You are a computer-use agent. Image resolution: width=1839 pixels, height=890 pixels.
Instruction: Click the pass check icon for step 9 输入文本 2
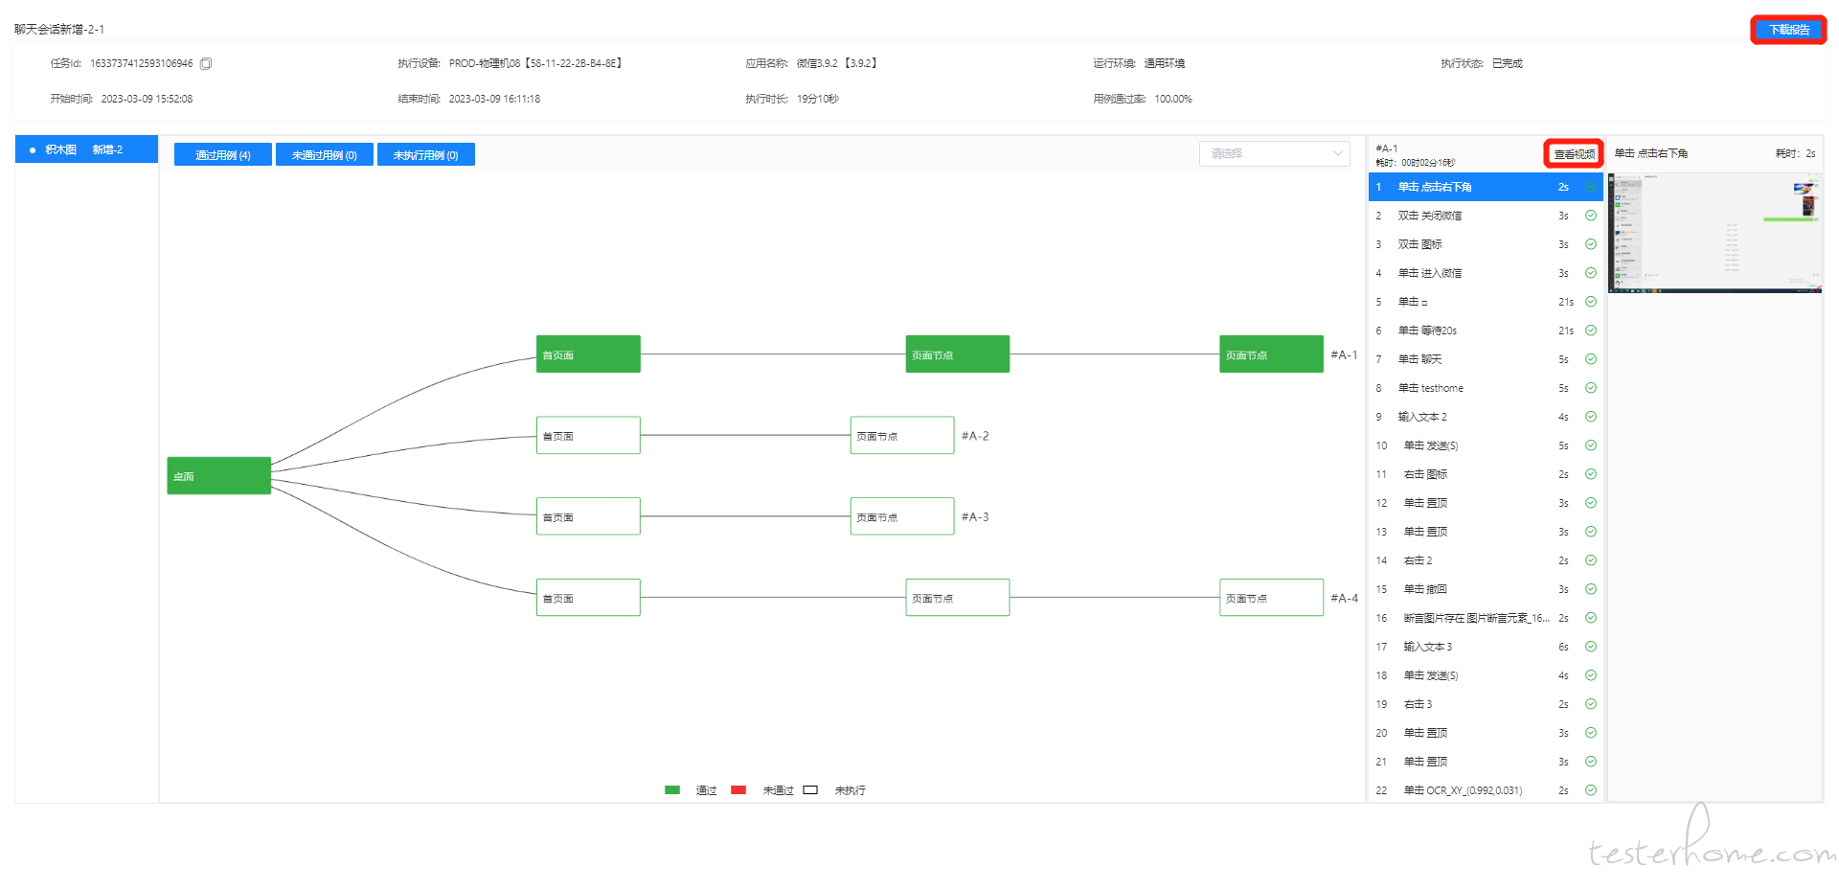[1590, 417]
